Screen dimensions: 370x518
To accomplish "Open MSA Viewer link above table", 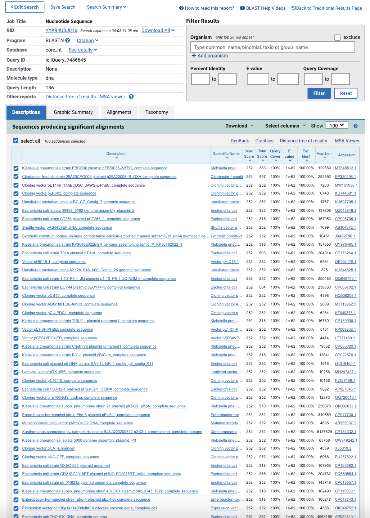I will tap(347, 141).
